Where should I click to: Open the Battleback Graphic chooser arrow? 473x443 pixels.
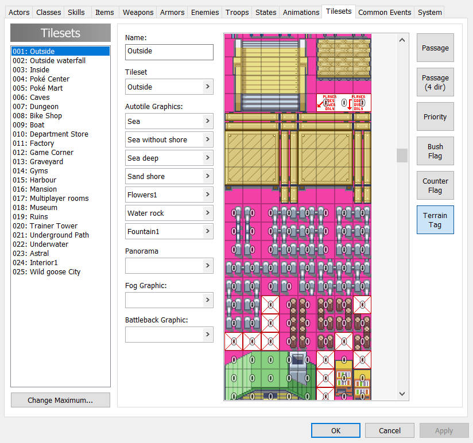pos(208,334)
